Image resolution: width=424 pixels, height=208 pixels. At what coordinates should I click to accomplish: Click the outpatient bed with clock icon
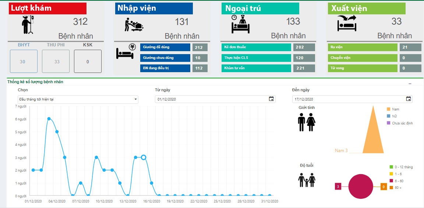click(x=241, y=24)
